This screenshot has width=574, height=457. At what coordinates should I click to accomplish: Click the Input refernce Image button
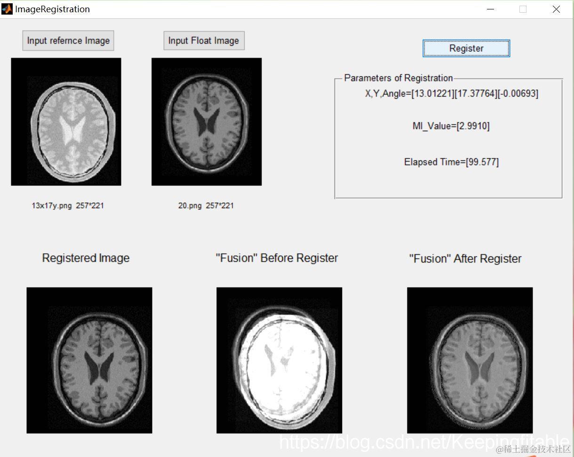point(68,40)
